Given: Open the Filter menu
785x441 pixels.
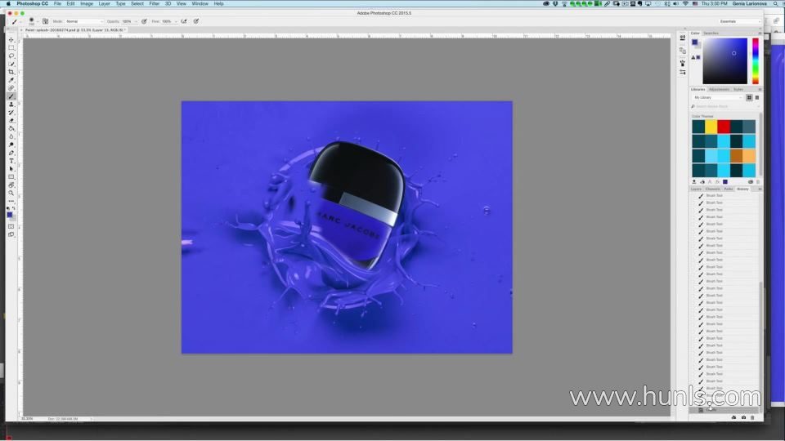Looking at the screenshot, I should tap(155, 3).
